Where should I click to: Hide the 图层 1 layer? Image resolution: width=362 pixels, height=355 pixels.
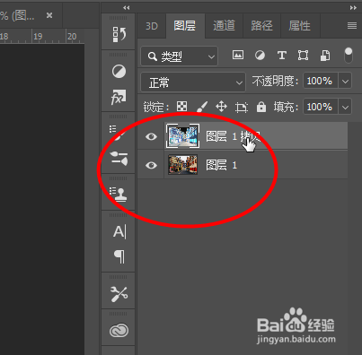tap(151, 165)
